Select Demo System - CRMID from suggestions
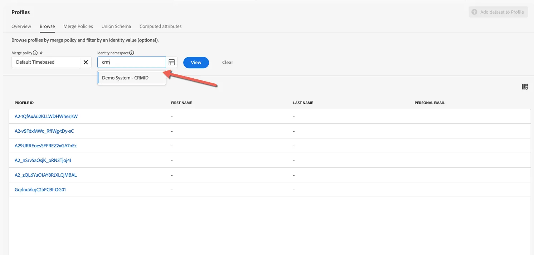This screenshot has width=534, height=255. [132, 78]
